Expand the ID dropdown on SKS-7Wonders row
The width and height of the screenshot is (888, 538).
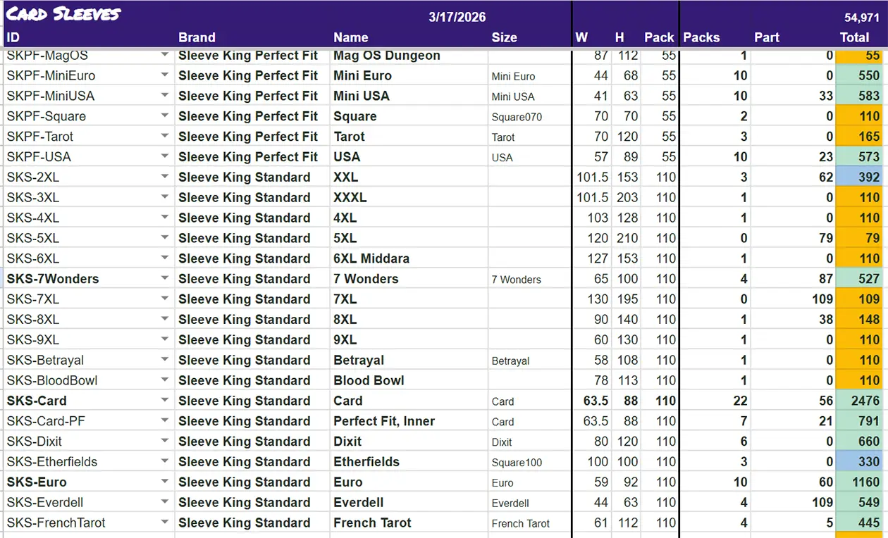165,279
